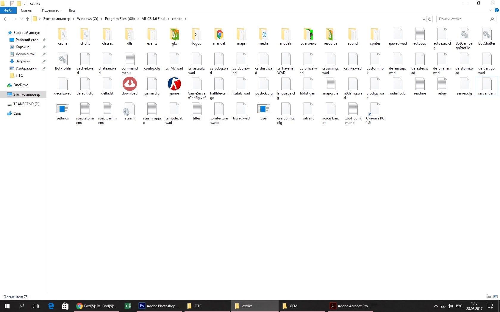
Task: Open Quick Access toolbar customize dropdown
Action: click(24, 4)
